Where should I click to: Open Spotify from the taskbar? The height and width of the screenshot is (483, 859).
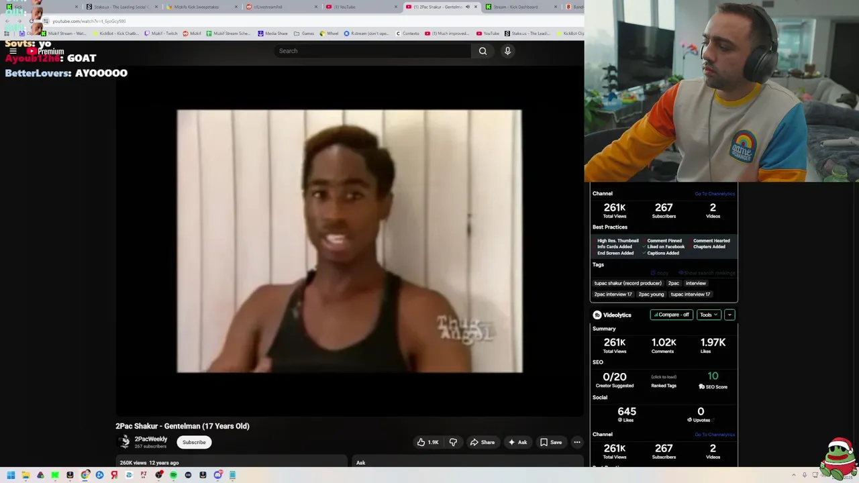tap(173, 475)
